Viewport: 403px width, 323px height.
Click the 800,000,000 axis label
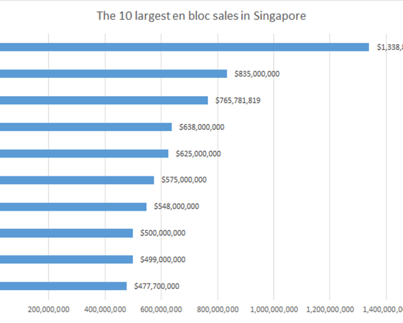218,309
